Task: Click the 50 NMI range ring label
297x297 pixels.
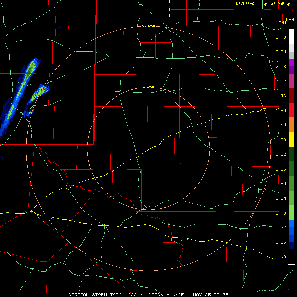Action: pos(148,87)
